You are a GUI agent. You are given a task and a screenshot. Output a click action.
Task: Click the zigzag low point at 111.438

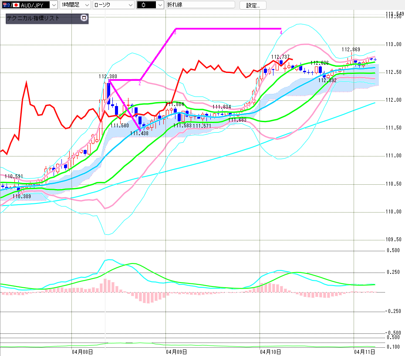(140, 129)
